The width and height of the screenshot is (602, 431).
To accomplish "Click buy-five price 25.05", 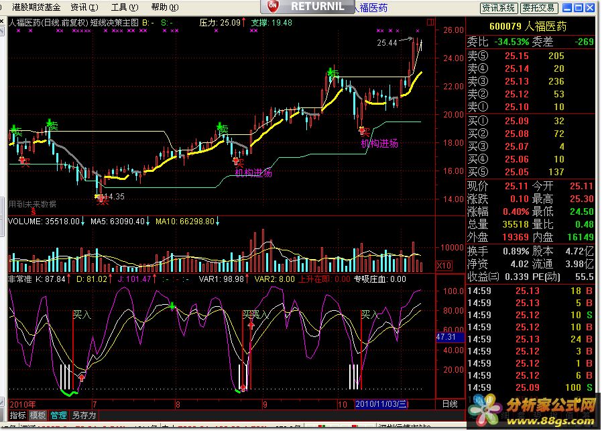I will 517,171.
